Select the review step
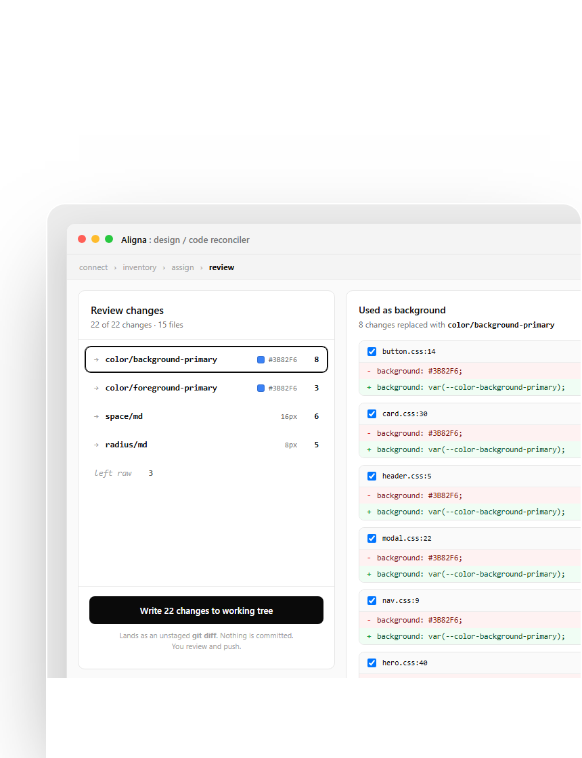 pos(221,267)
